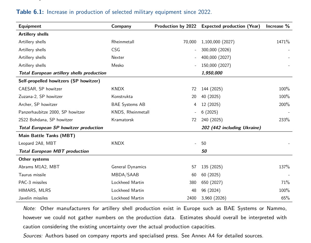Click the 'Mesko' company cell
The width and height of the screenshot is (311, 243).
coord(117,65)
